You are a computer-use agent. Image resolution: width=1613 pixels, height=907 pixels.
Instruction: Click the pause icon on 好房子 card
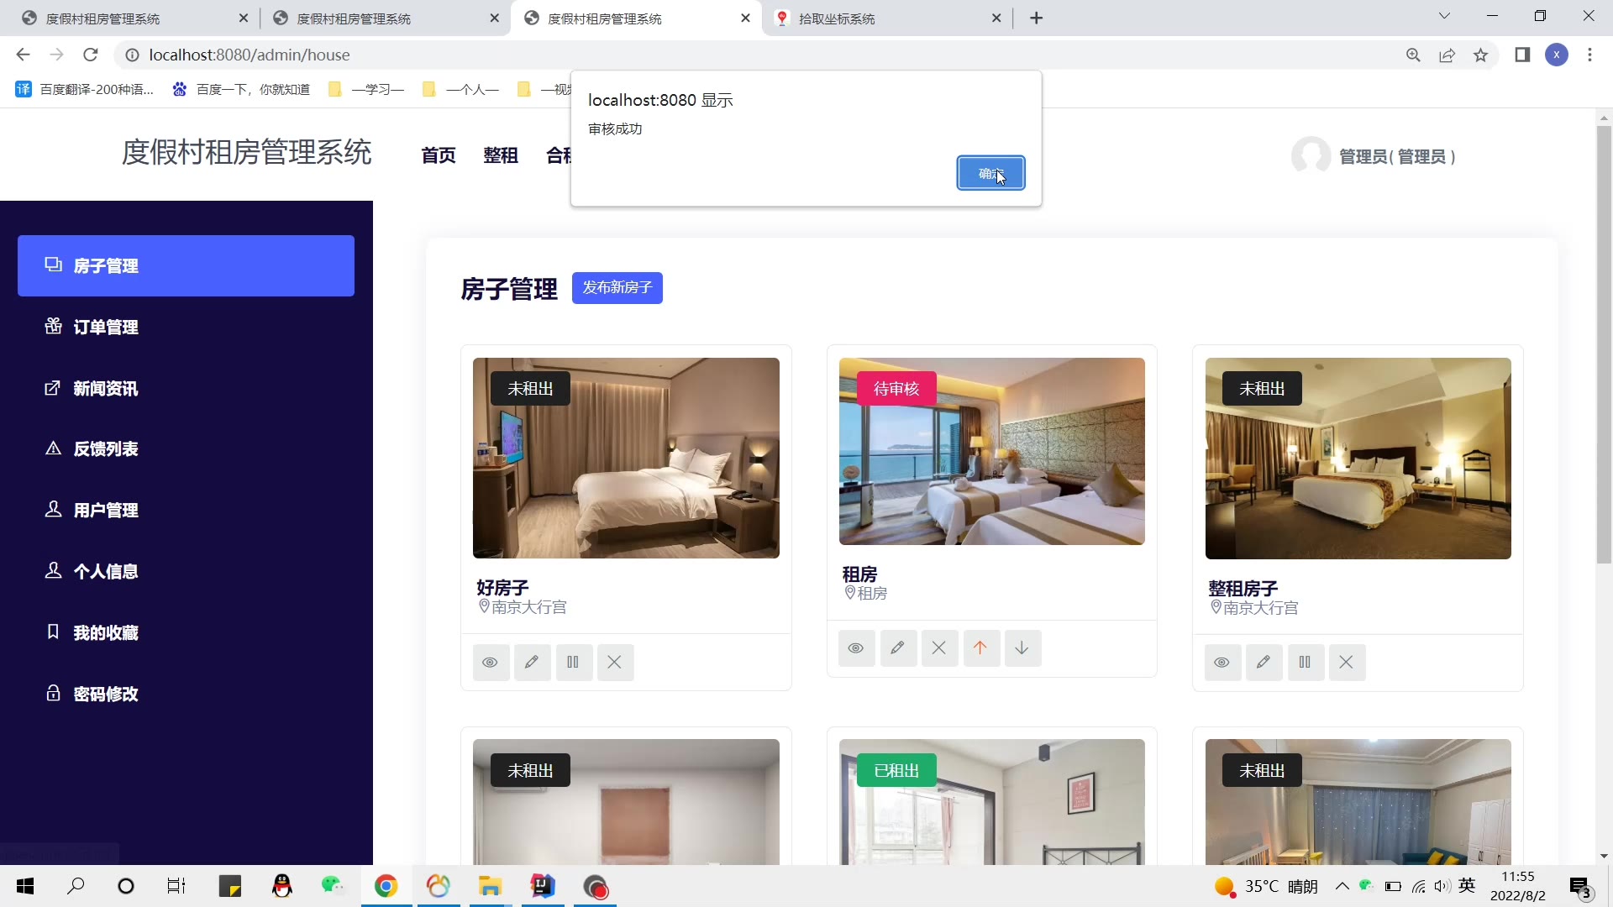pyautogui.click(x=573, y=663)
